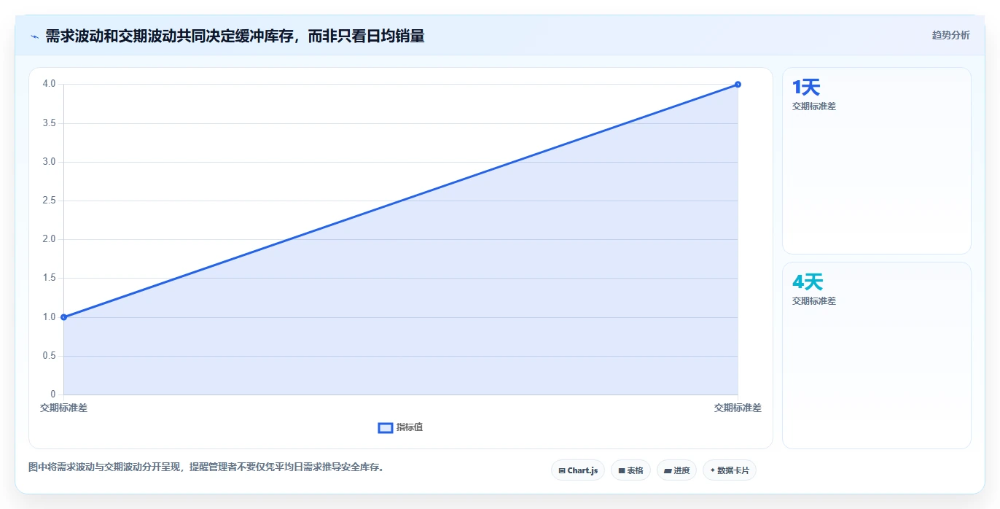The height and width of the screenshot is (509, 1000).
Task: Click the 趋势分析 label in header
Action: click(950, 35)
